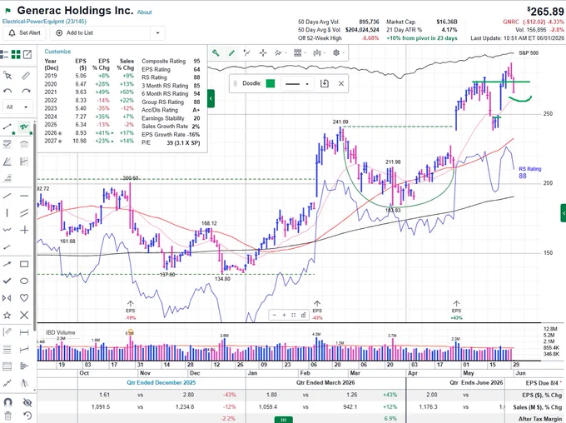Select the ruler measure tool

point(26,76)
